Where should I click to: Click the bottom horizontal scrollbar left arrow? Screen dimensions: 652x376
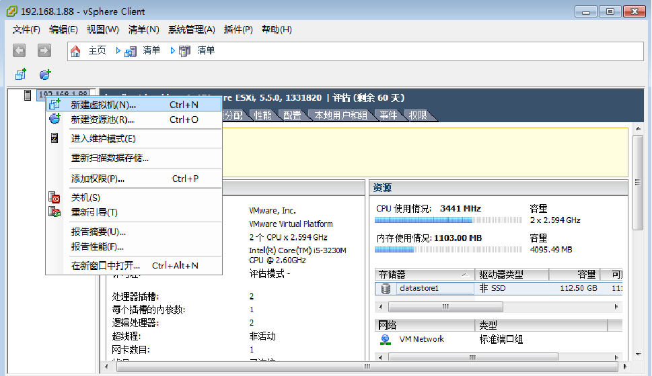coord(107,367)
